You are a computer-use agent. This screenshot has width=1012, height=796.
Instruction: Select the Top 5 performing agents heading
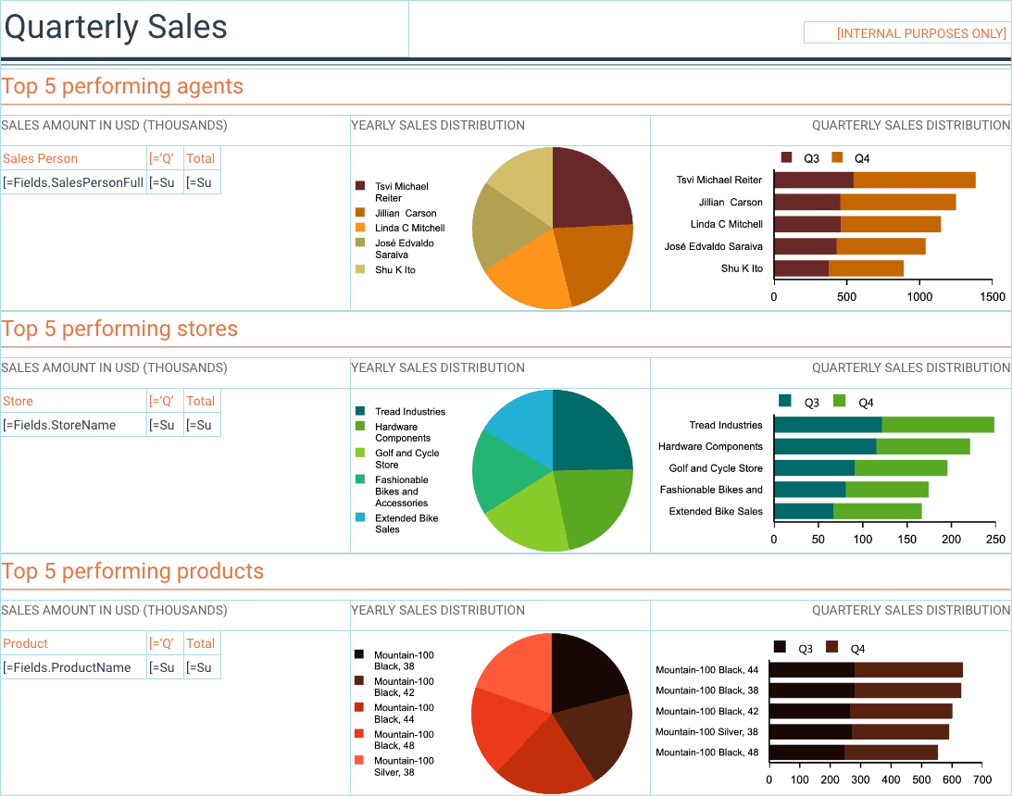pos(122,87)
